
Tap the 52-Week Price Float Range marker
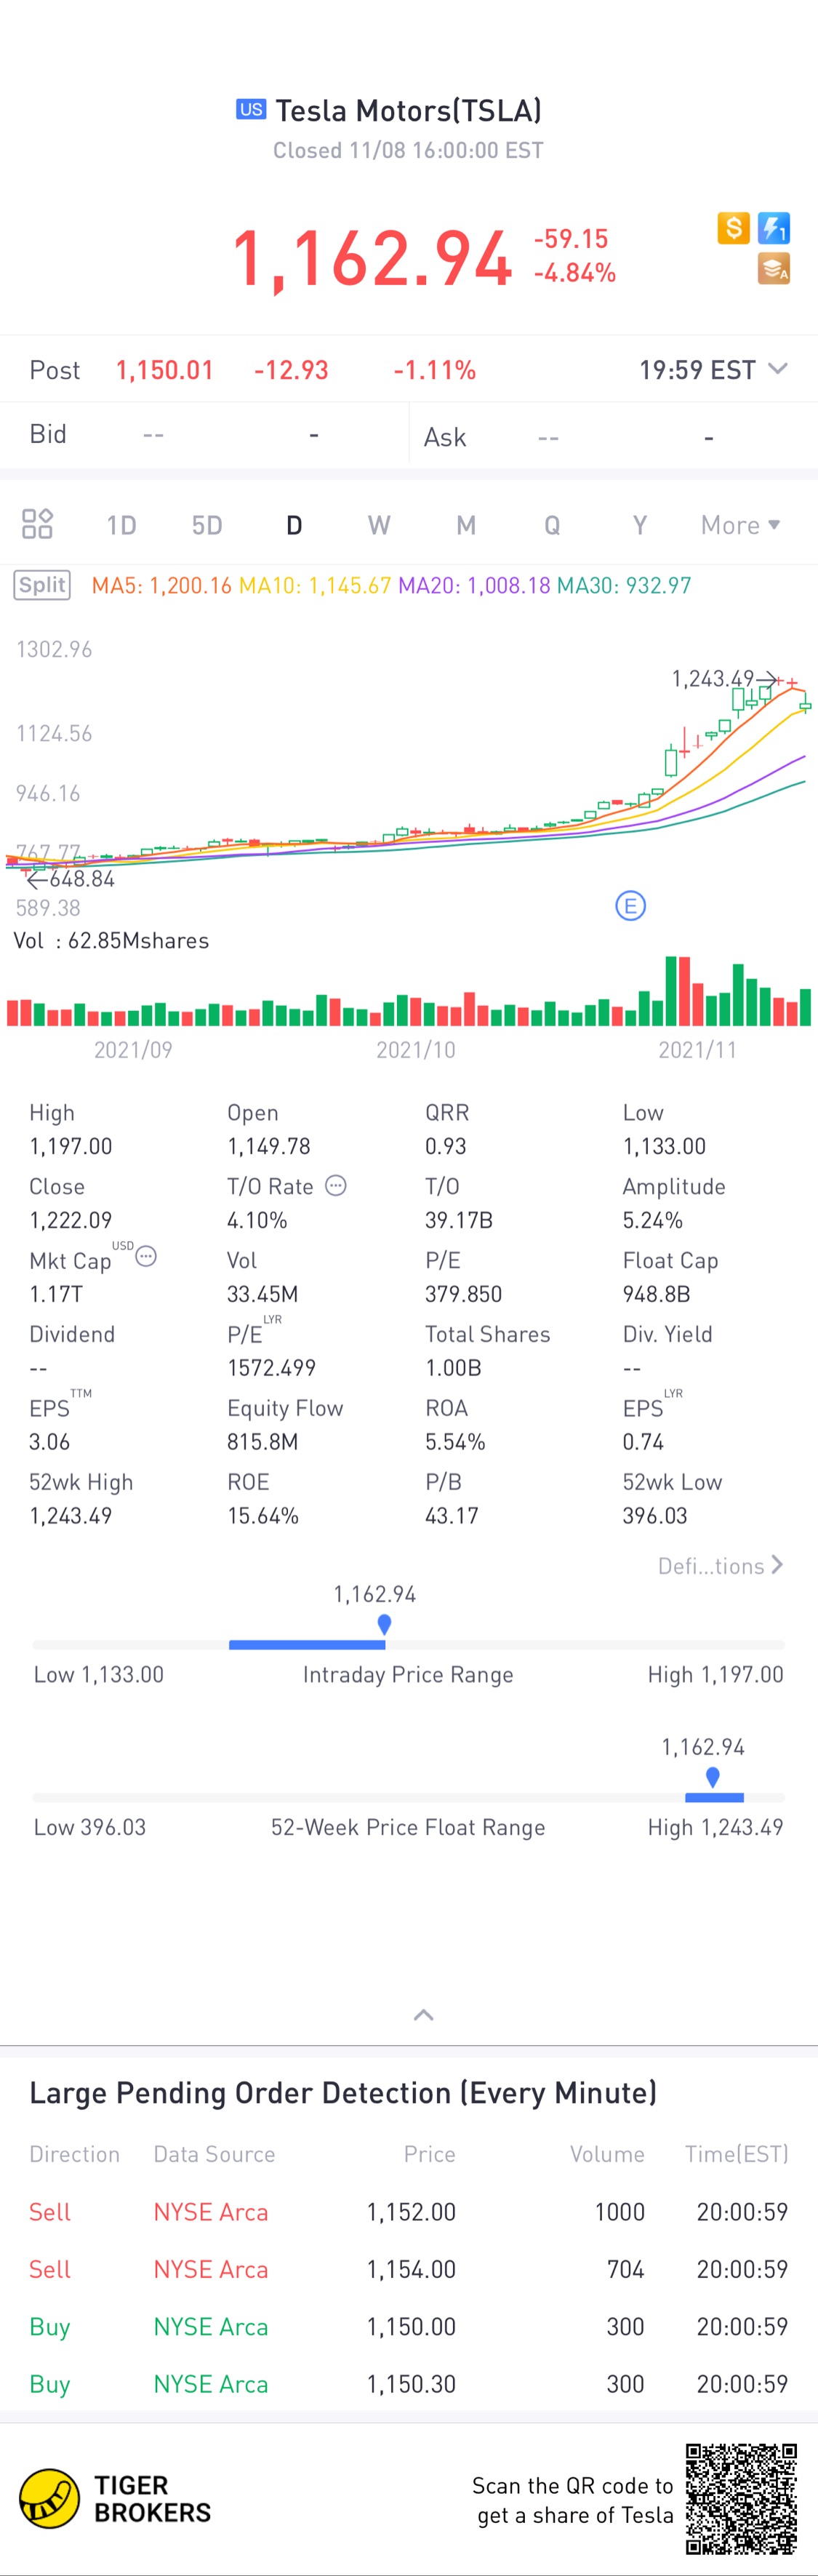pyautogui.click(x=712, y=1777)
